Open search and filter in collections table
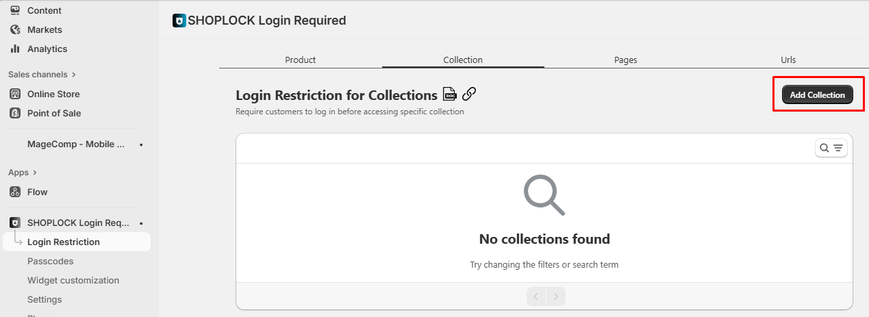Image resolution: width=869 pixels, height=317 pixels. coord(831,148)
